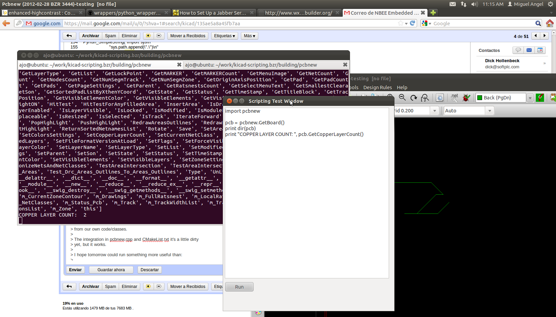Open the Back (PgDn) layer dropdown arrow

[530, 98]
